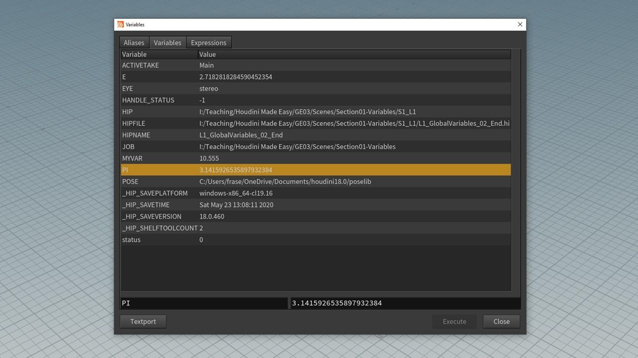Select the Variables tab

[x=167, y=43]
